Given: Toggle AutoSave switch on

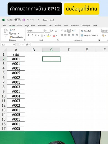Looking at the screenshot, I should tap(17, 20).
